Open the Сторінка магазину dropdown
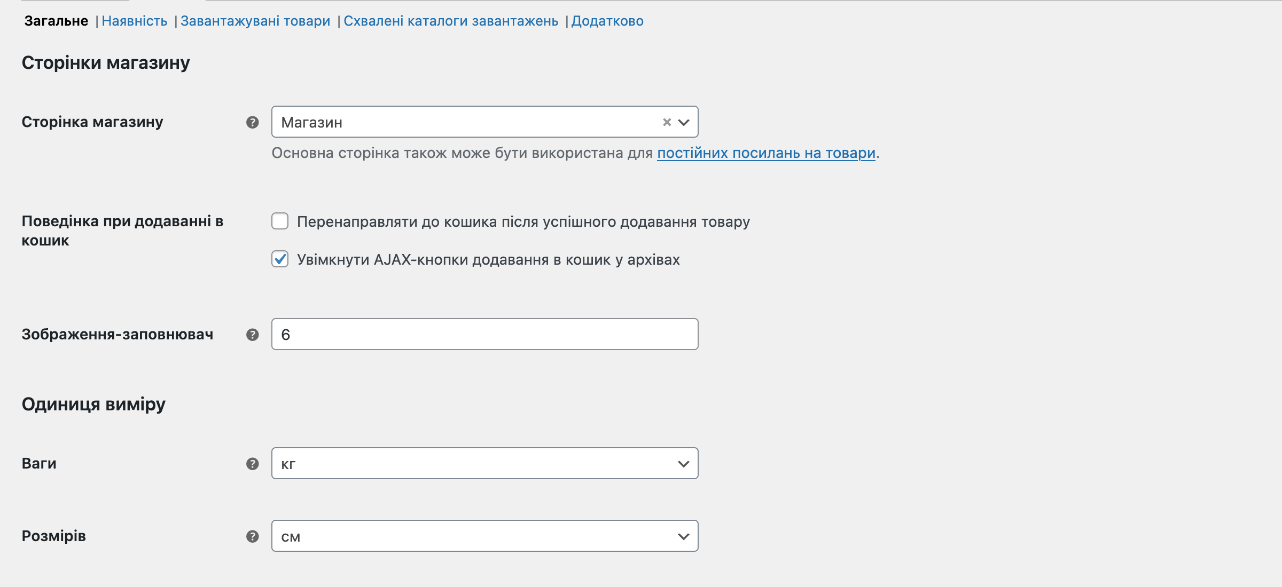 tap(484, 122)
